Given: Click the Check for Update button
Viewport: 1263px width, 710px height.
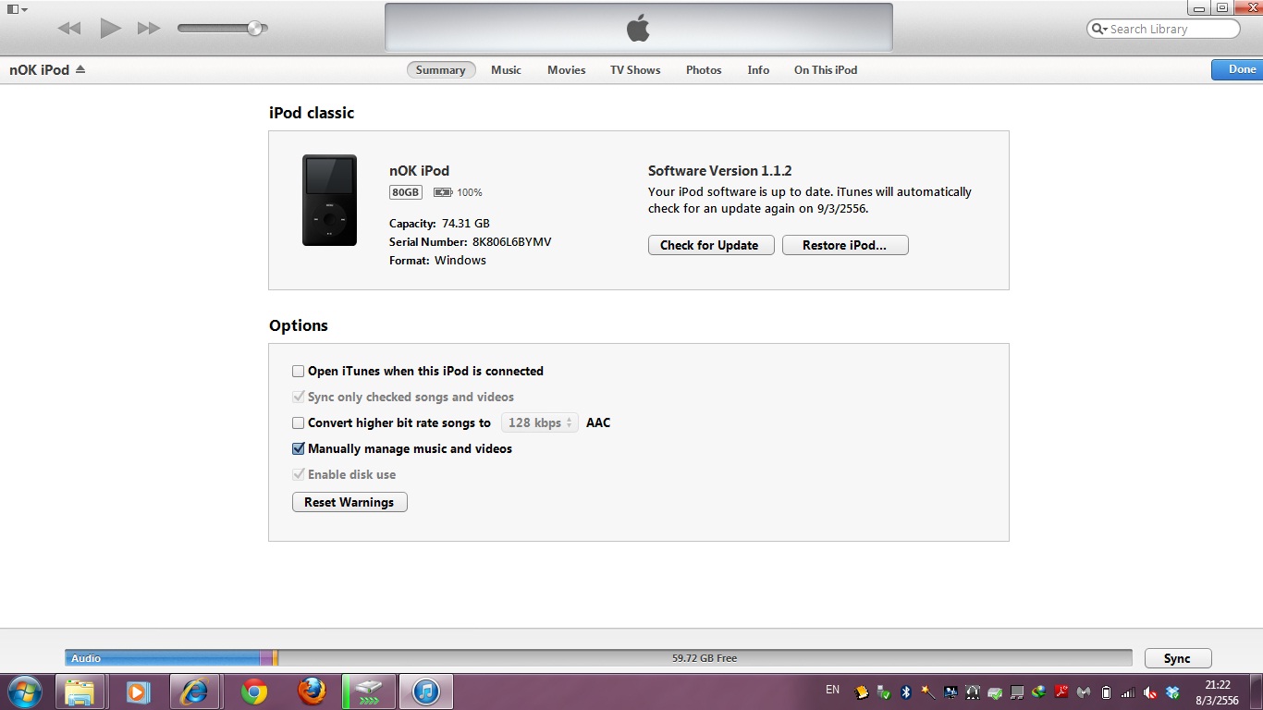Looking at the screenshot, I should (x=711, y=245).
